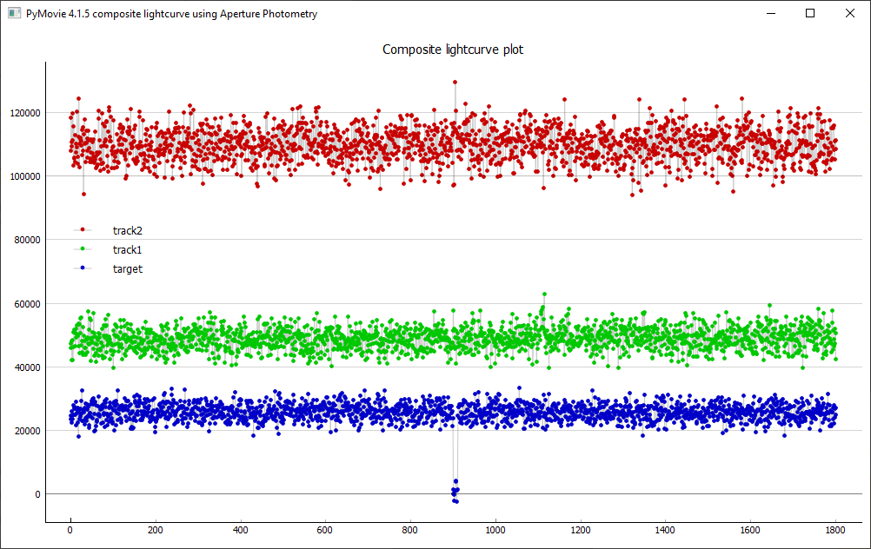Click the PyMovie app icon in title bar
This screenshot has height=549, width=871.
tap(14, 14)
